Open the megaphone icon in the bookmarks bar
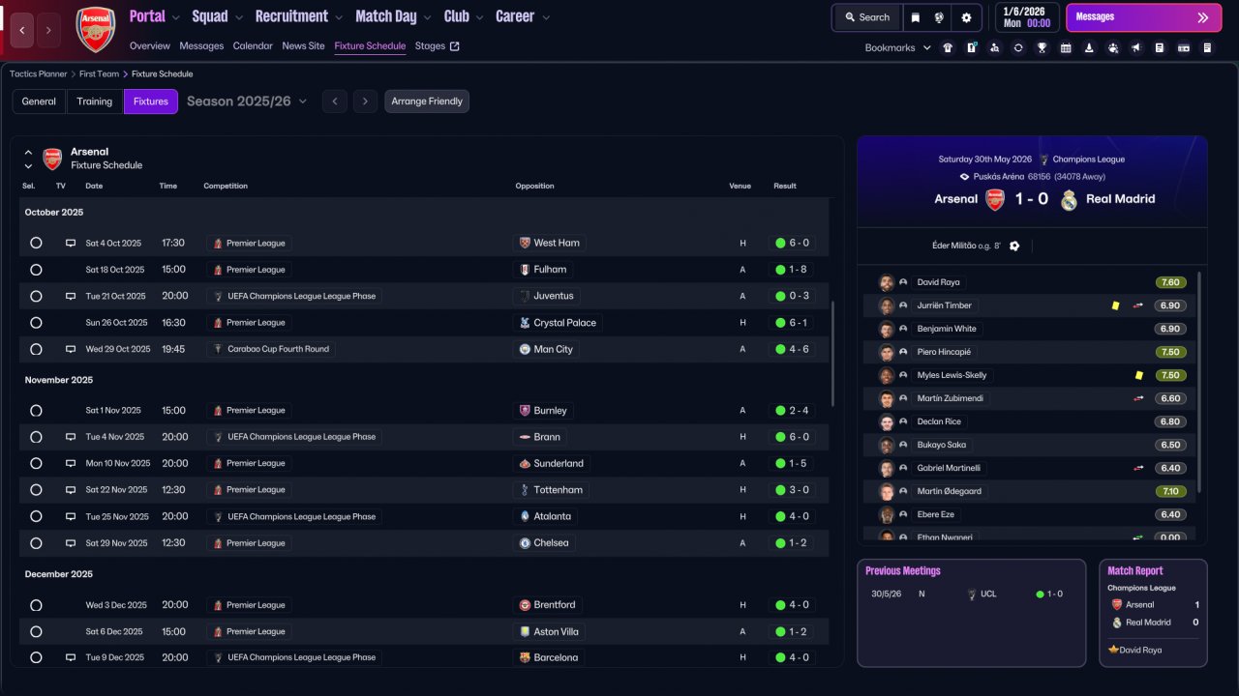 coord(1135,47)
